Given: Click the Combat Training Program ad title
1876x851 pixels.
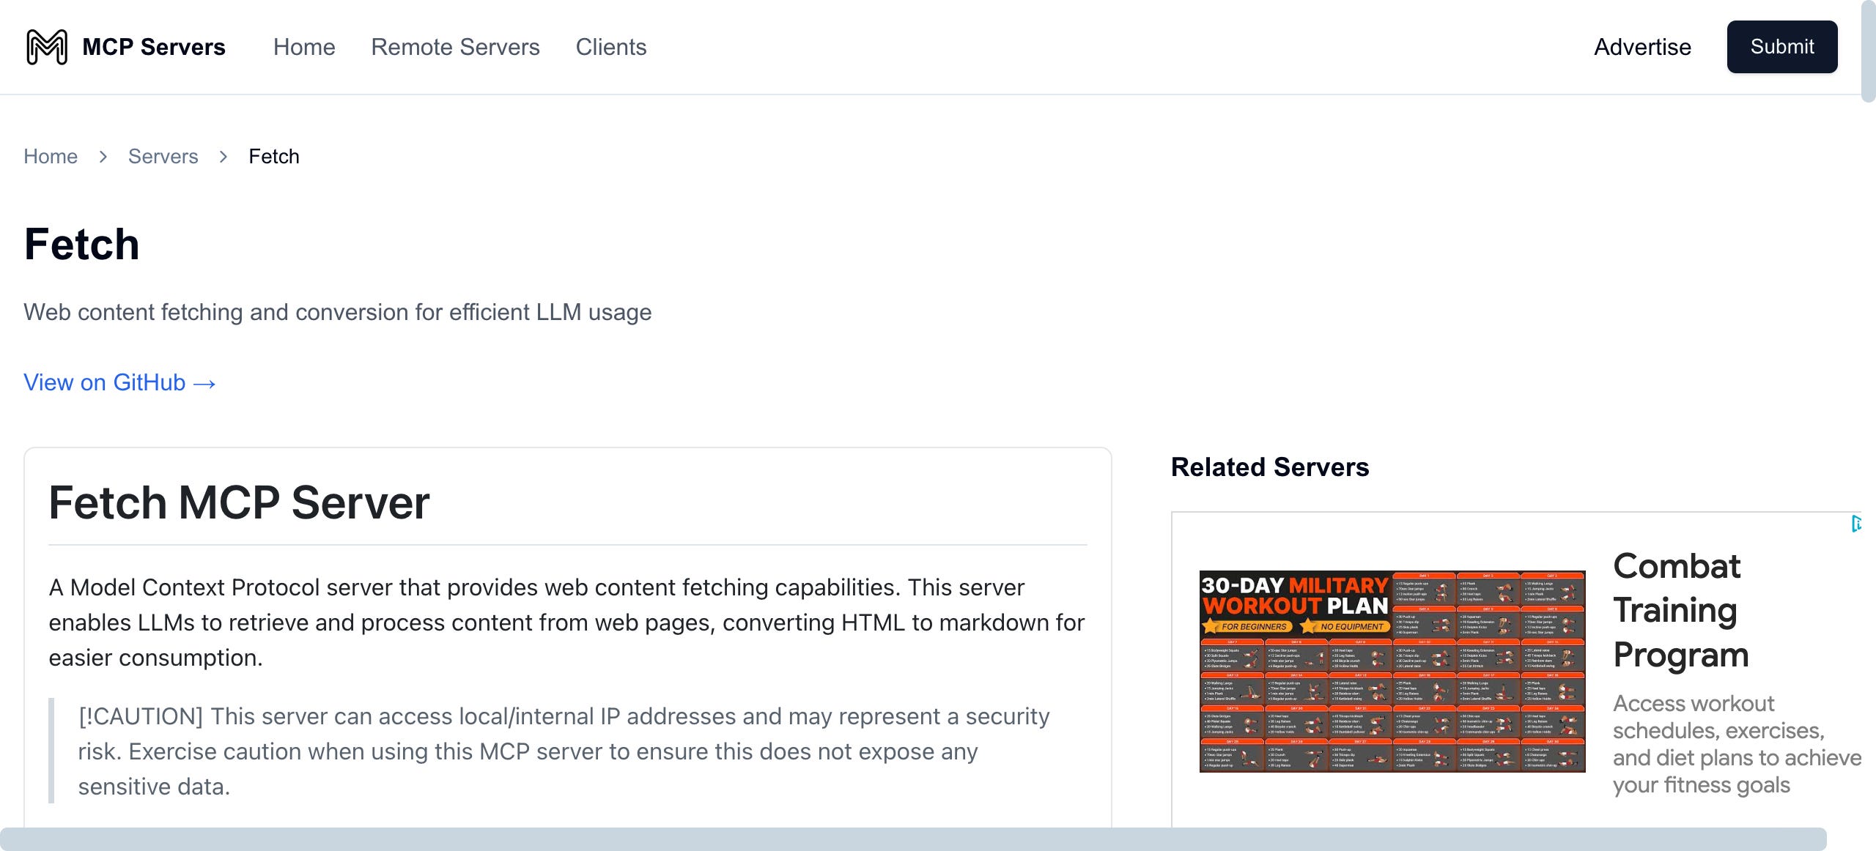Looking at the screenshot, I should (1680, 609).
